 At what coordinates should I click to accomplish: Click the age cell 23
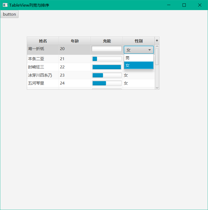pos(75,75)
